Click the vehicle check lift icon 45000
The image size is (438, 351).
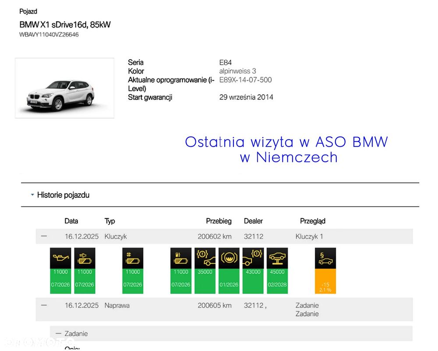277,258
